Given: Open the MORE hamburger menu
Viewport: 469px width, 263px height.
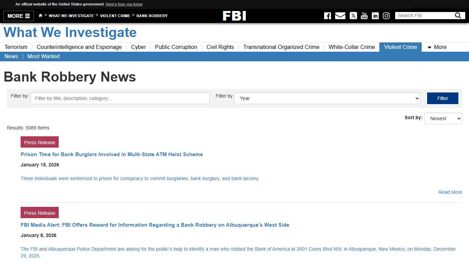Looking at the screenshot, I should click(x=18, y=16).
